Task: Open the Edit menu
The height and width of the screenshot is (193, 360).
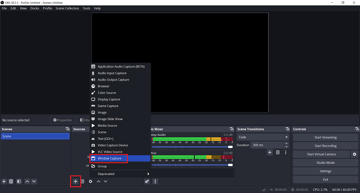Action: 13,8
